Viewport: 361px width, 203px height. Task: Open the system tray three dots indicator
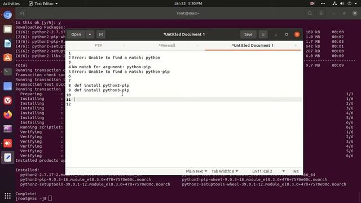pos(323,3)
